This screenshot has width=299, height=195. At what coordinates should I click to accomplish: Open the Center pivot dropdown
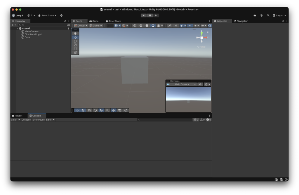click(81, 26)
